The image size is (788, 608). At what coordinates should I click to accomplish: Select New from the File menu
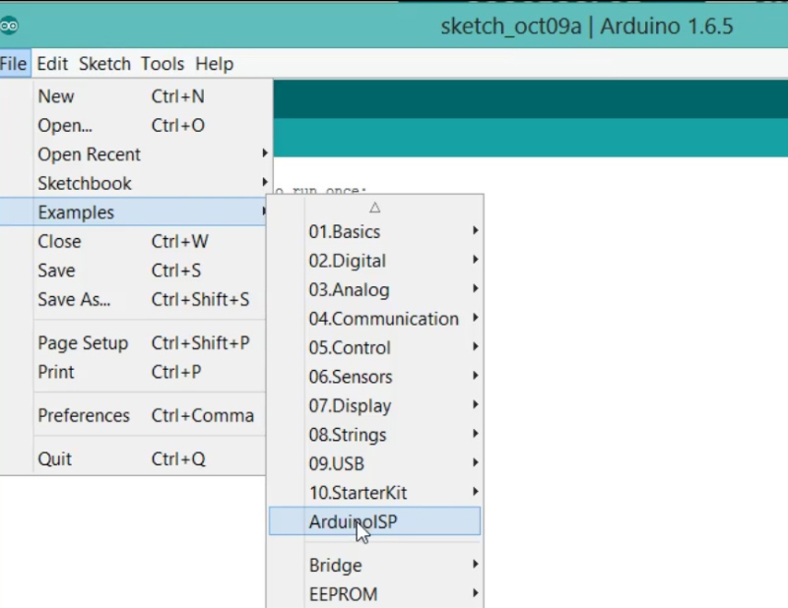[56, 96]
